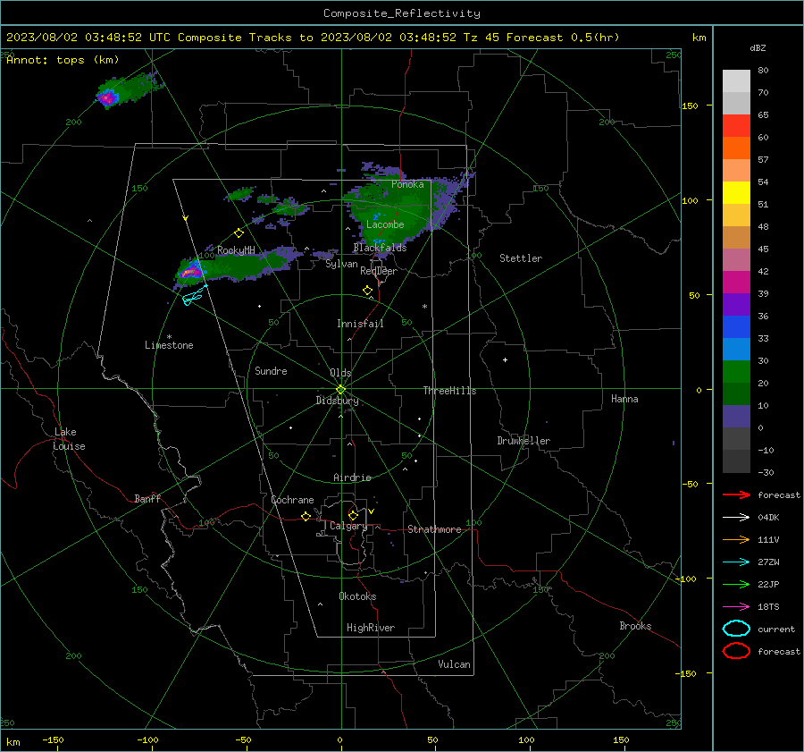Image resolution: width=804 pixels, height=752 pixels.
Task: Click the Vulcan map label
Action: [454, 664]
